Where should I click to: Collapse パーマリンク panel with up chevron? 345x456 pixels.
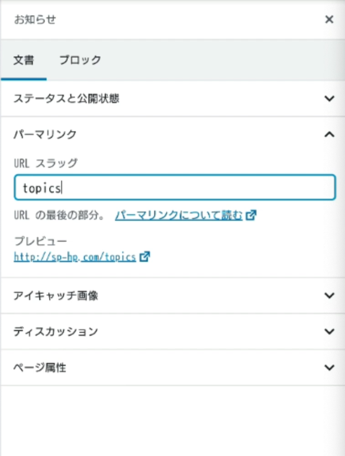tap(329, 135)
